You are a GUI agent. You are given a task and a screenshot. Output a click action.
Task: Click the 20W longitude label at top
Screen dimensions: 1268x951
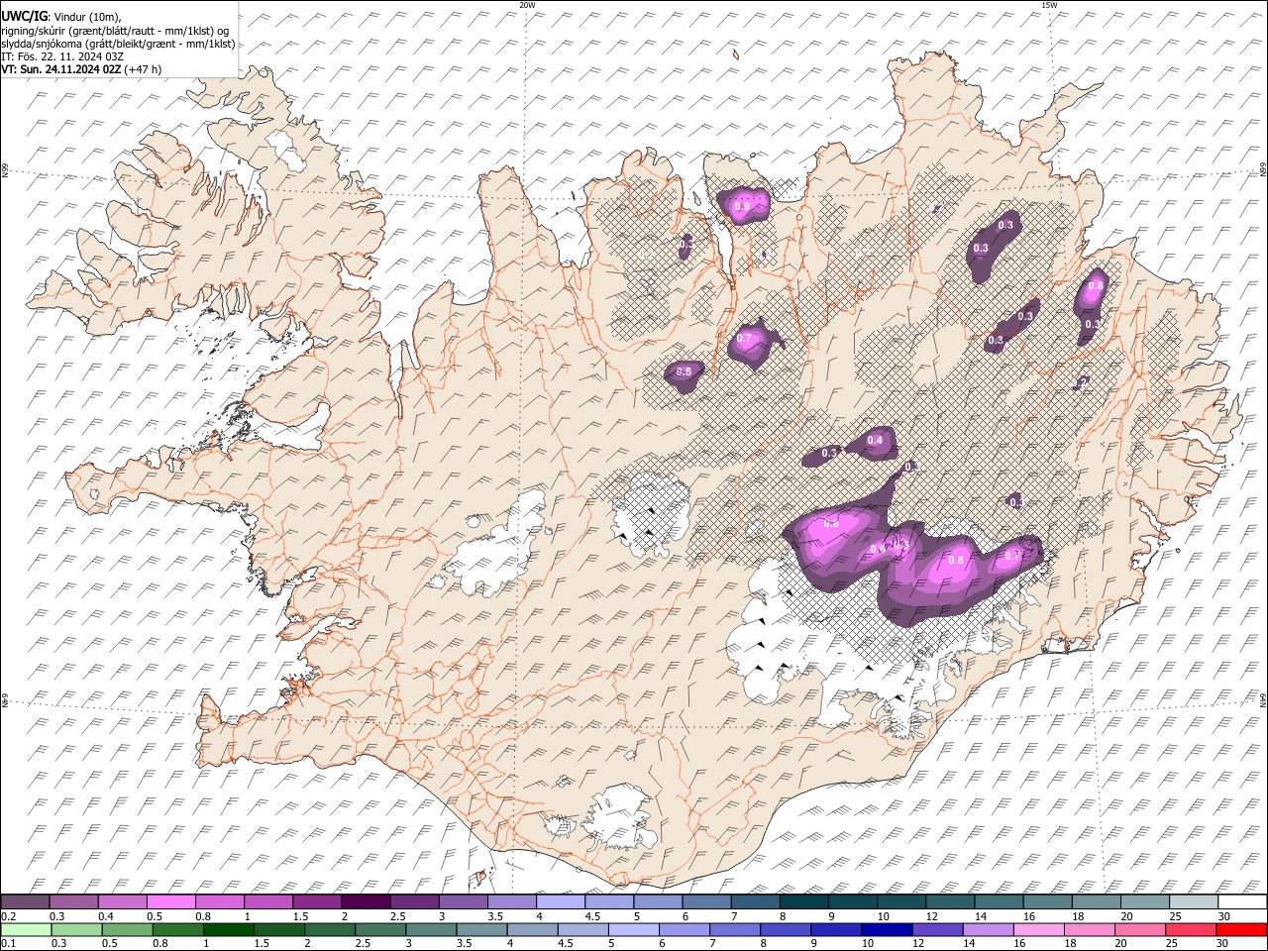(x=527, y=5)
